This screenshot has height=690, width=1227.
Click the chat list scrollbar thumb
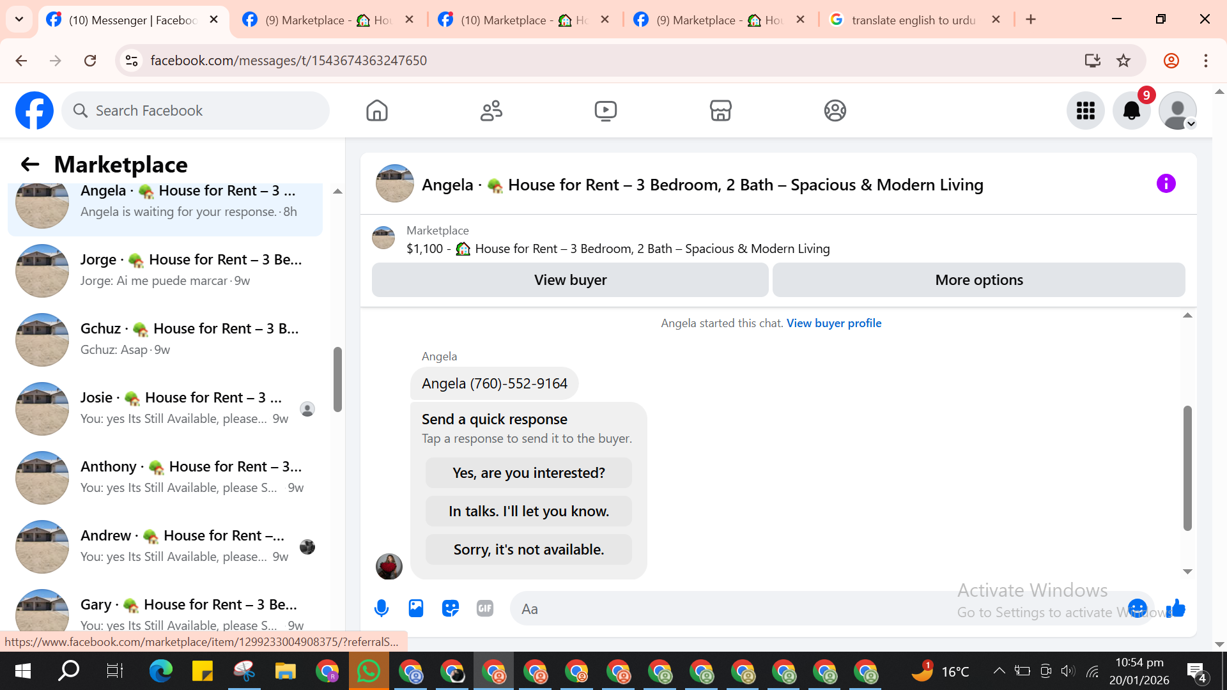[x=337, y=379]
